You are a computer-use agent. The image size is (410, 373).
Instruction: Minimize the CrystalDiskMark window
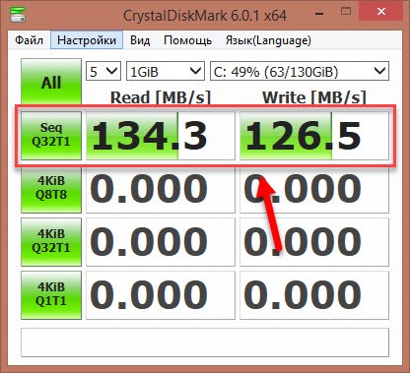pyautogui.click(x=319, y=13)
